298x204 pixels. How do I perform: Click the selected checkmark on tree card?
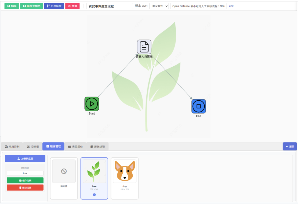(x=94, y=195)
